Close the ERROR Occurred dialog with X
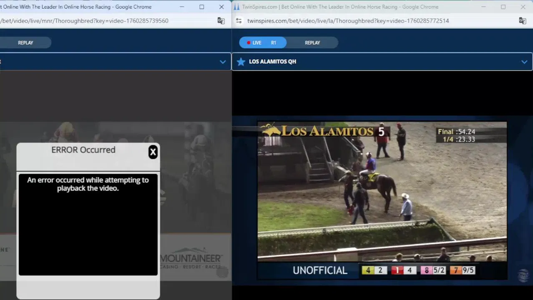The image size is (533, 300). coord(153,152)
